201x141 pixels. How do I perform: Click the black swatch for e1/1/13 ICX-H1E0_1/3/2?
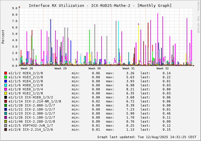(x=6, y=97)
